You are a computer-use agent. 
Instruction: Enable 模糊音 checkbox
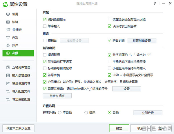pos(45,40)
